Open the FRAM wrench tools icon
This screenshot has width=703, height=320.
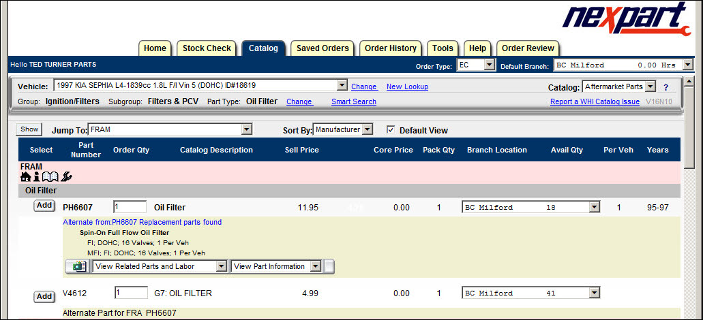tap(67, 177)
